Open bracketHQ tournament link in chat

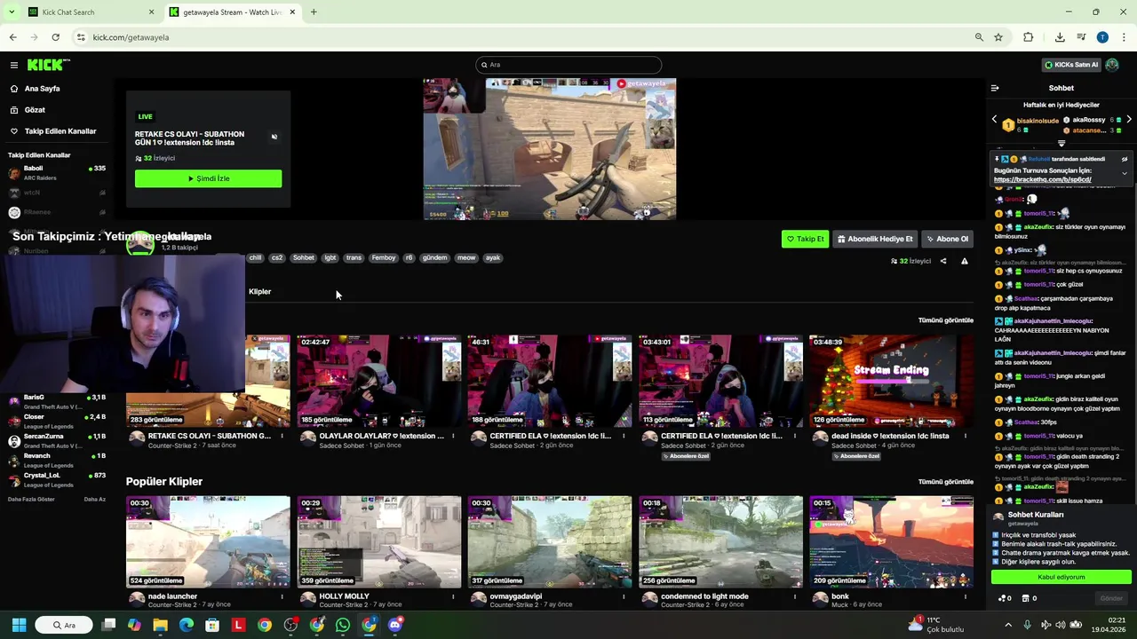[x=1043, y=179]
